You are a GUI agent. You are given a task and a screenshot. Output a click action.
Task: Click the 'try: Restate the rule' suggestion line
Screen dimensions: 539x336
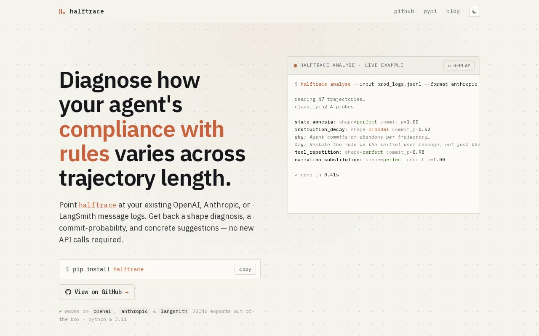(x=387, y=144)
